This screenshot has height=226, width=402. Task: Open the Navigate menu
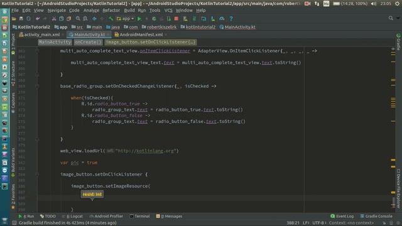tap(57, 11)
